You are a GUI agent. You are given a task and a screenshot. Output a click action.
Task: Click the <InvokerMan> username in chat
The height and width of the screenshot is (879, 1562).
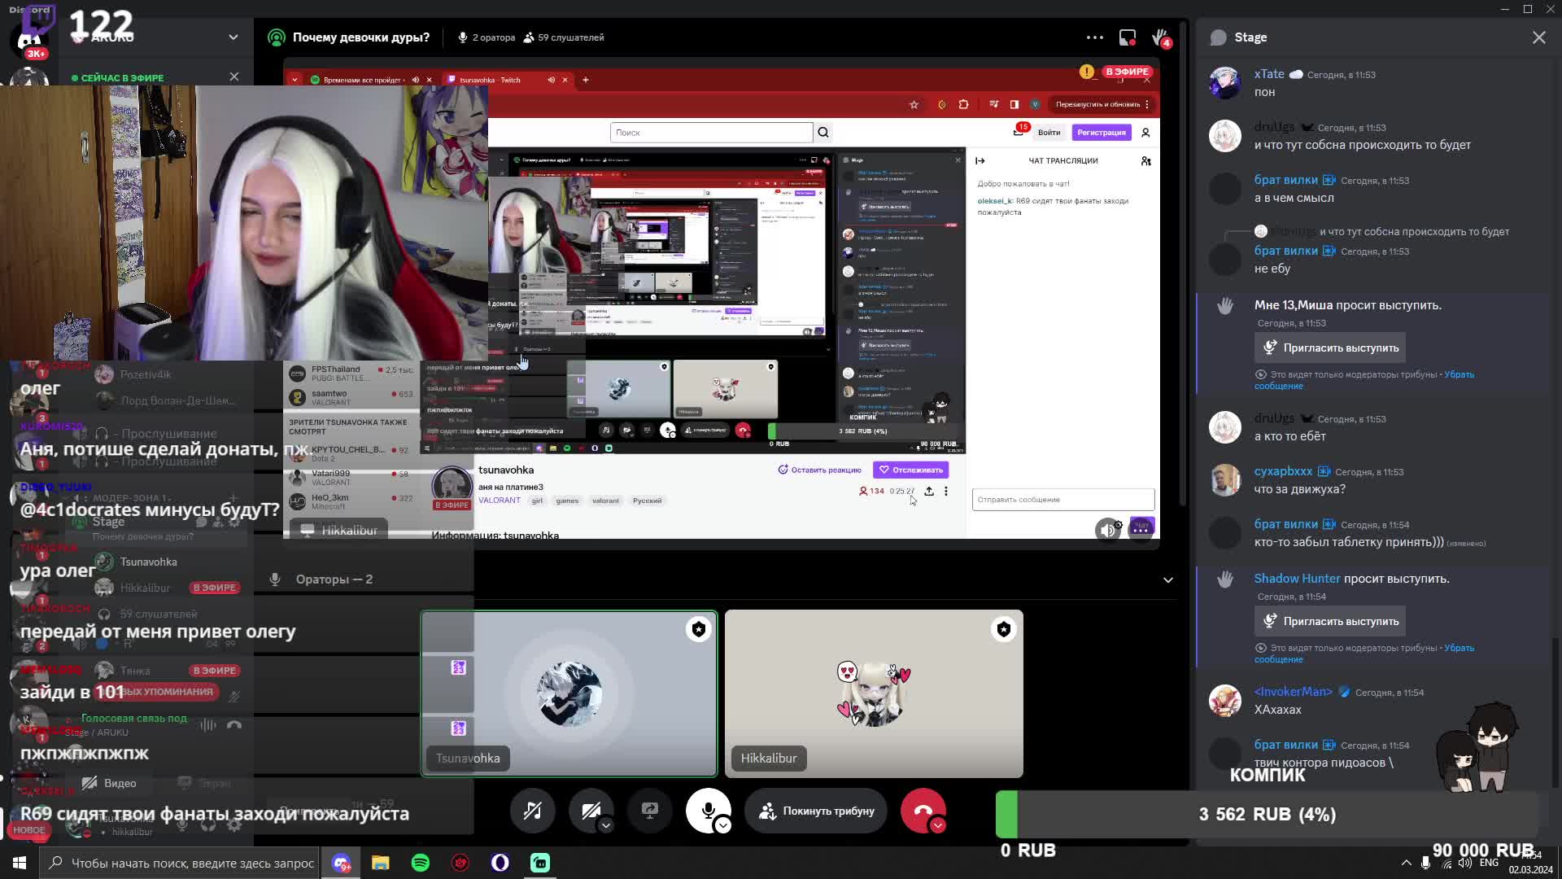1294,692
